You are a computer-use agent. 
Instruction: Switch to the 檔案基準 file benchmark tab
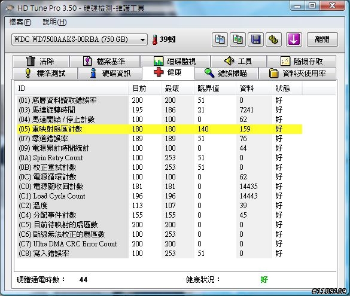pyautogui.click(x=105, y=61)
